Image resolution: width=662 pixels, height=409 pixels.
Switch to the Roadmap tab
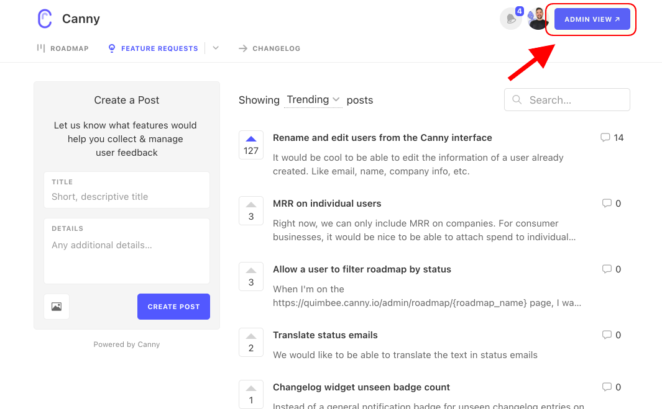[63, 48]
